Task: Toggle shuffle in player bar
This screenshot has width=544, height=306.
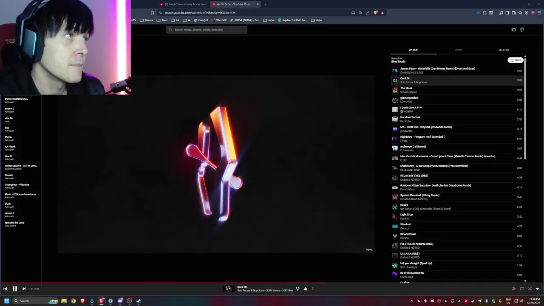Action: point(530,289)
